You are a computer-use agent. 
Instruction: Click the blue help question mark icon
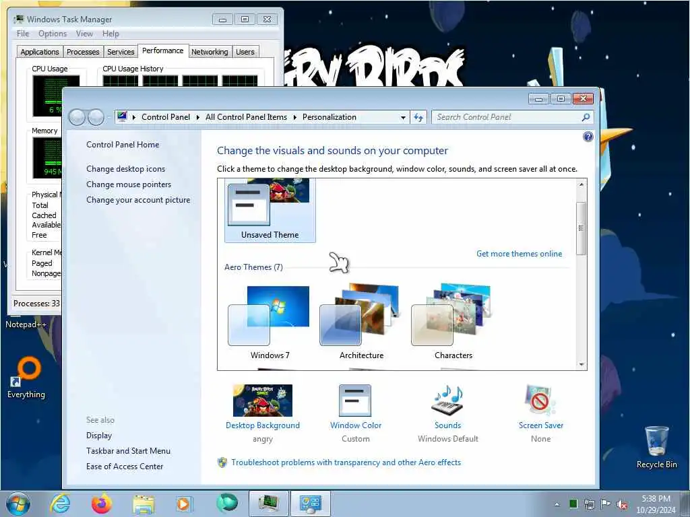tap(588, 137)
